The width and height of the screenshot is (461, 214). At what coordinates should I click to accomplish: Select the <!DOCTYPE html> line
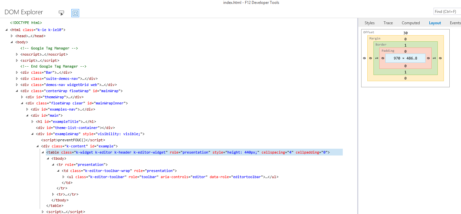[26, 23]
